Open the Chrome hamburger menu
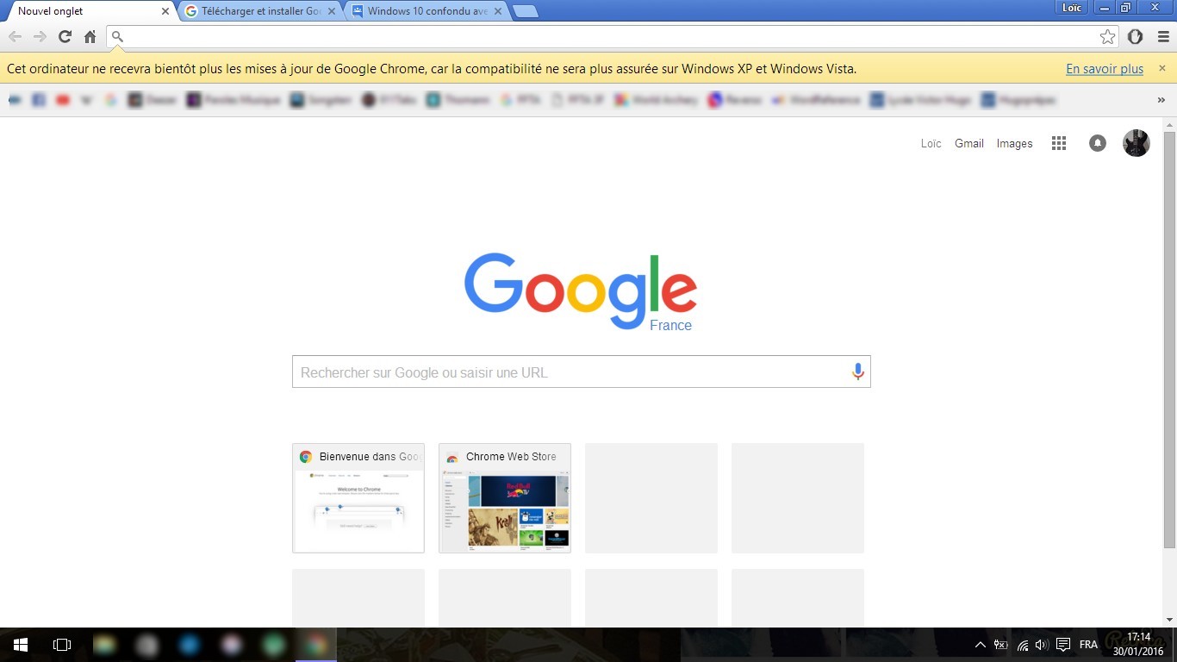This screenshot has height=662, width=1177. [1163, 36]
